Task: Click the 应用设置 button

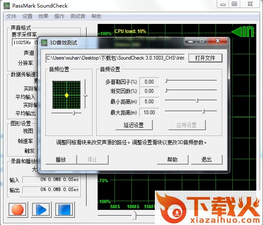Action: 187,125
